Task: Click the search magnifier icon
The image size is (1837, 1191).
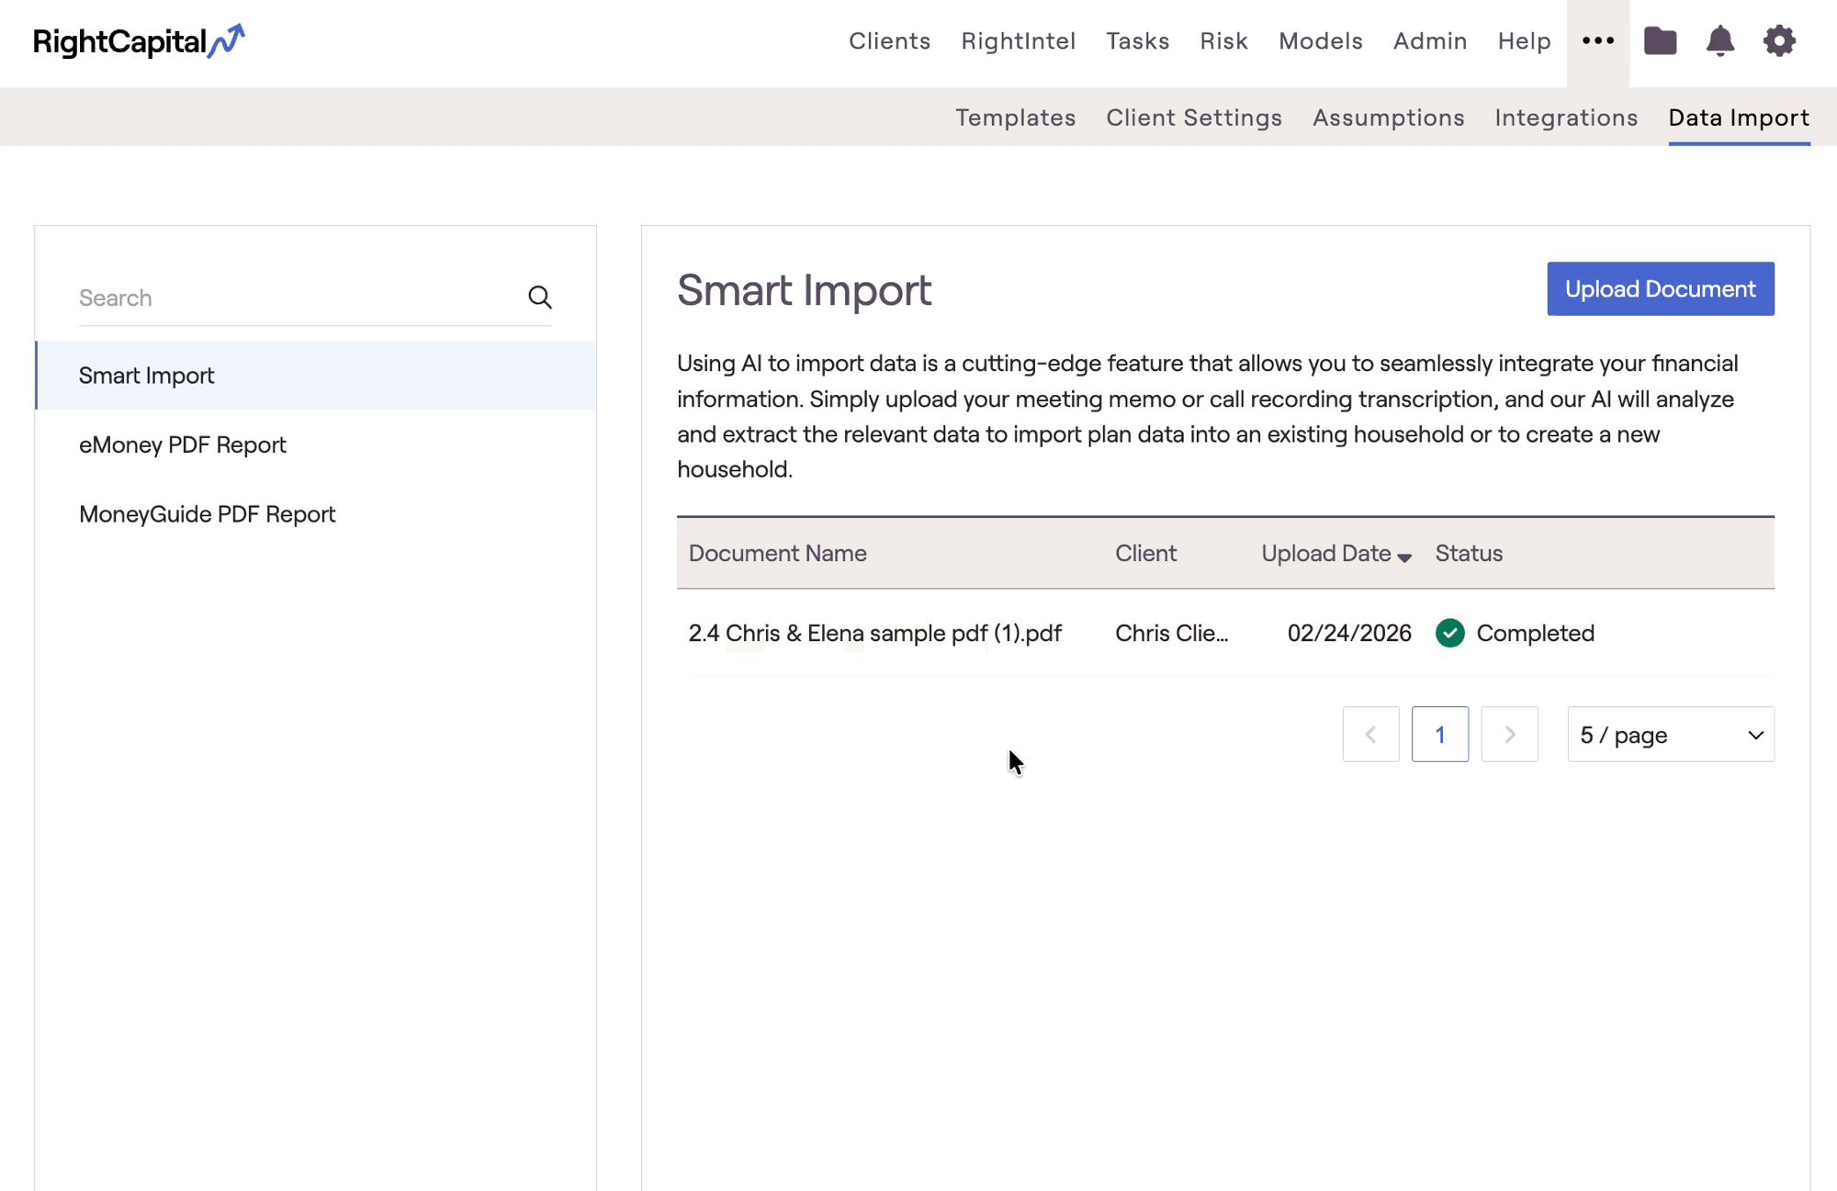Action: click(540, 298)
